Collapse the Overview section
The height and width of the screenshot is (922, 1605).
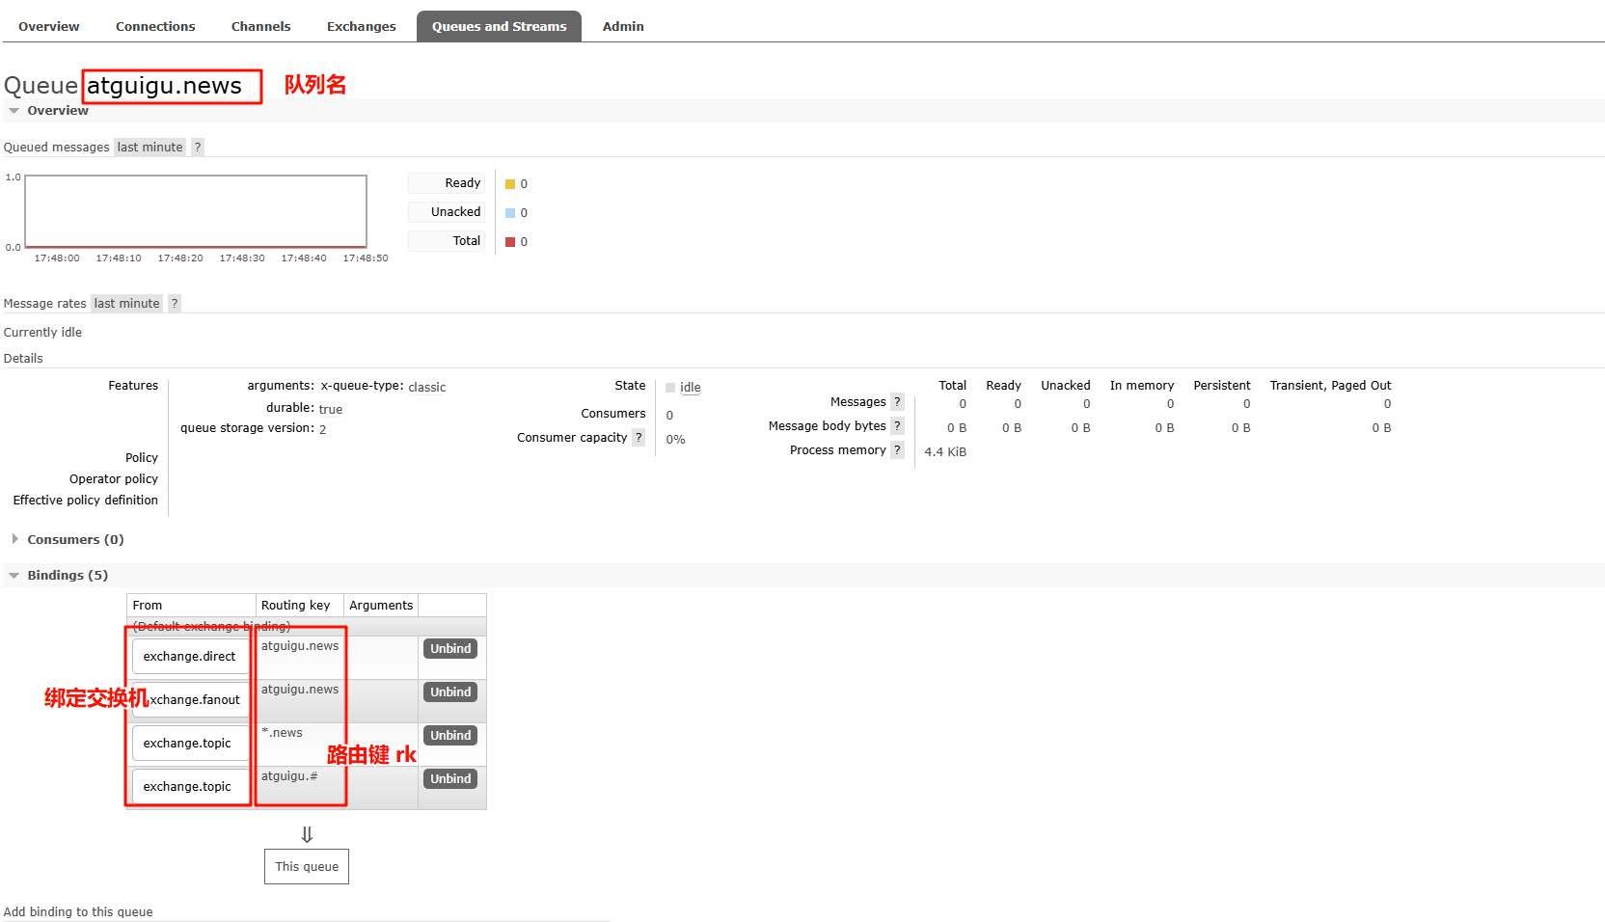coord(58,110)
